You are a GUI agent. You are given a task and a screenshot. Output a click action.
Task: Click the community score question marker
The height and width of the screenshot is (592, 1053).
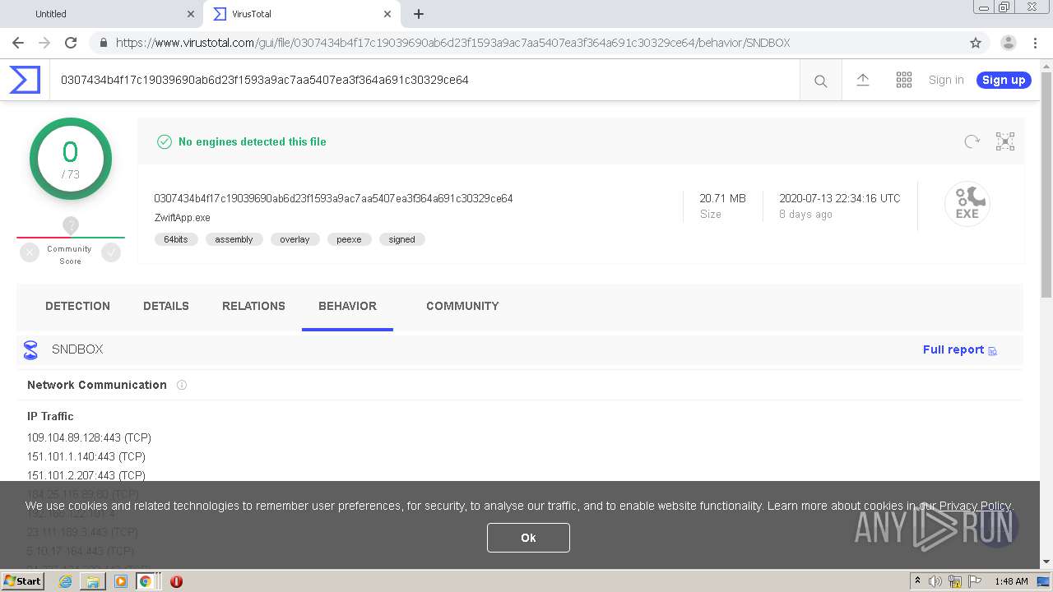pos(71,225)
